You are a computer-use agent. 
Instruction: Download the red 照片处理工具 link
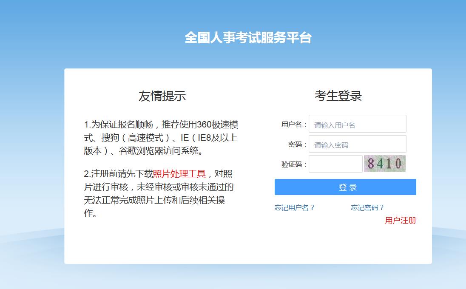tap(179, 174)
